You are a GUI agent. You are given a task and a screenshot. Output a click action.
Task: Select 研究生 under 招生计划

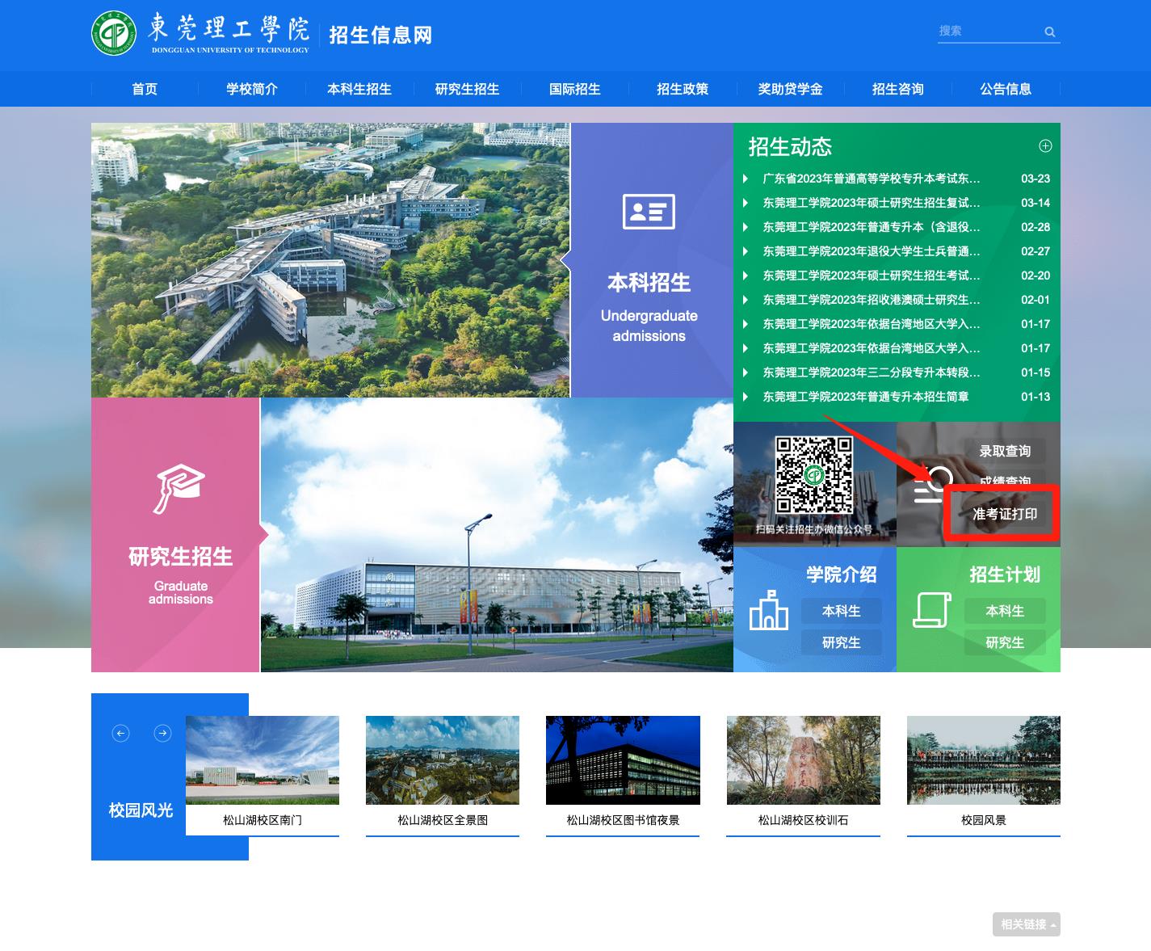tap(1004, 642)
